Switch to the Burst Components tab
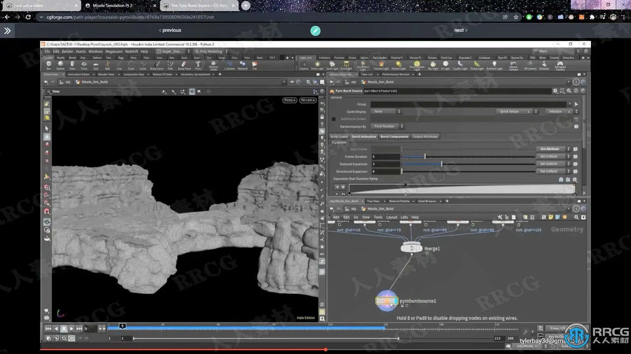The height and width of the screenshot is (354, 631). [x=394, y=137]
